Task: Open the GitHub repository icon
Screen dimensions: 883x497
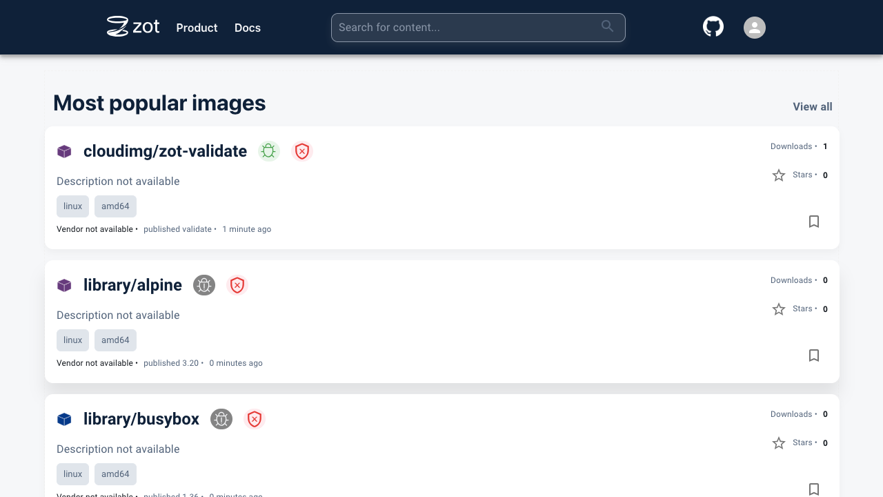Action: (713, 27)
